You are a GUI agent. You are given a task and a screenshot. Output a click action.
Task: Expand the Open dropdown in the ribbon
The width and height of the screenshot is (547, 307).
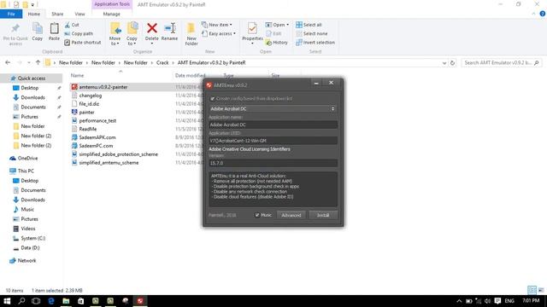[287, 25]
